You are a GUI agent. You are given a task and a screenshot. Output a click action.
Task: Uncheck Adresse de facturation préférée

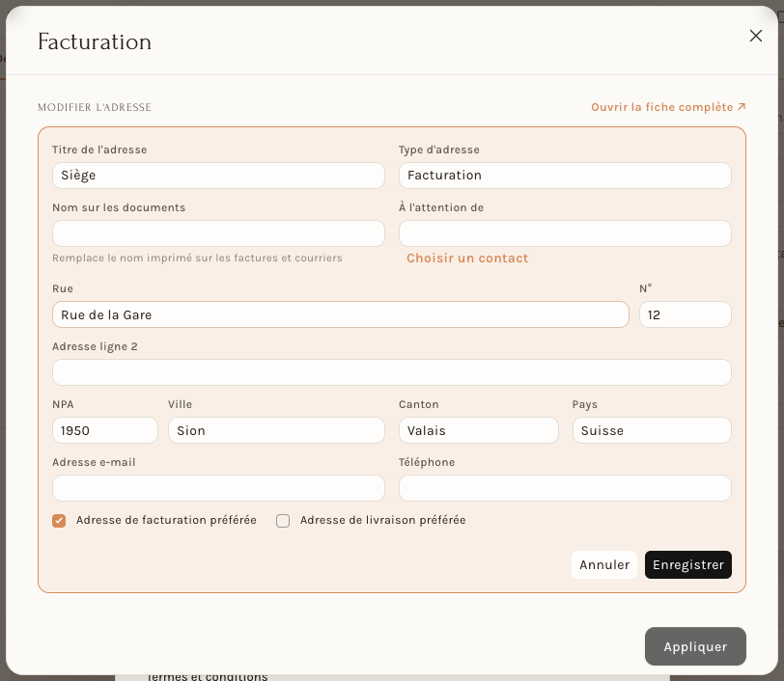[59, 521]
